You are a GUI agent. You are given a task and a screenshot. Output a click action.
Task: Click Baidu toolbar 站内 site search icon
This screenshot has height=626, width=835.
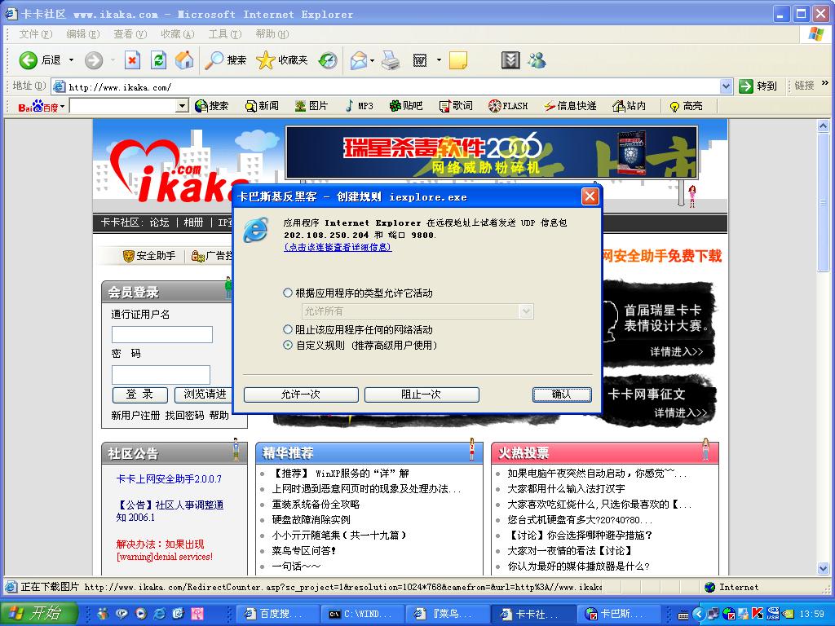[x=619, y=106]
